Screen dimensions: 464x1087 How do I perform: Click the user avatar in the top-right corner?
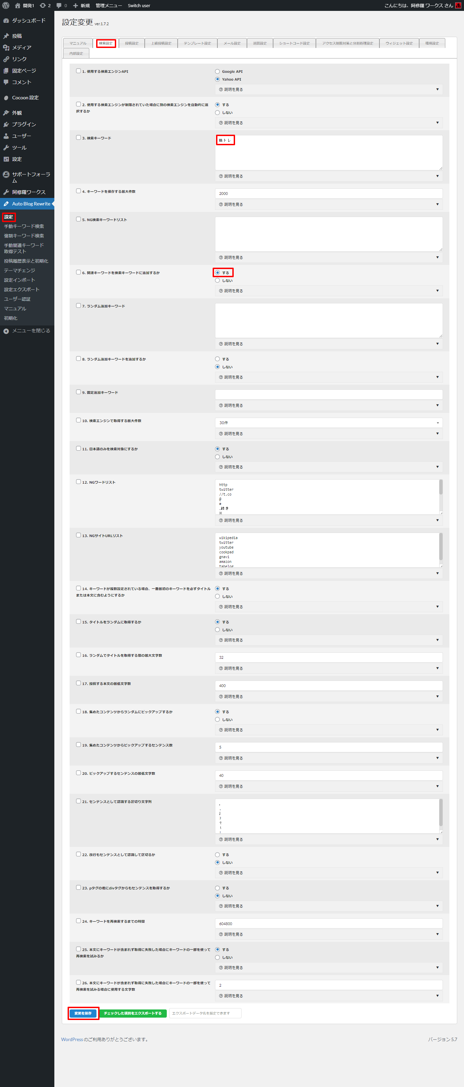coord(458,5)
